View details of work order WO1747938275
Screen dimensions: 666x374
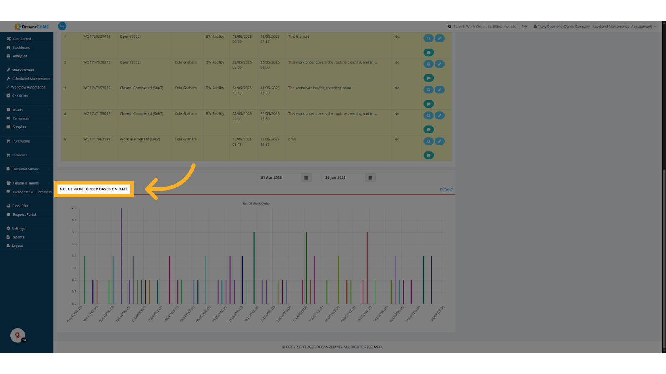pos(428,64)
